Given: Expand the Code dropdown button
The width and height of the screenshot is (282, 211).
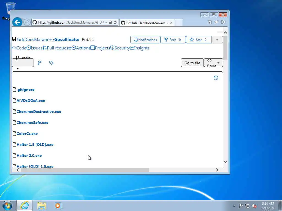Looking at the screenshot, I should pos(213,63).
